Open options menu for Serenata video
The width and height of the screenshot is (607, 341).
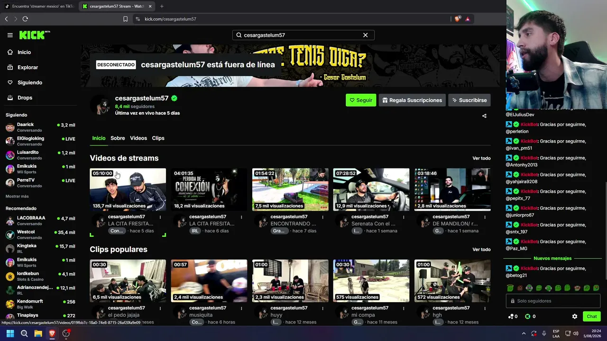404,217
